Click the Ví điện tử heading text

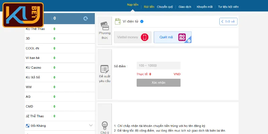click(131, 21)
